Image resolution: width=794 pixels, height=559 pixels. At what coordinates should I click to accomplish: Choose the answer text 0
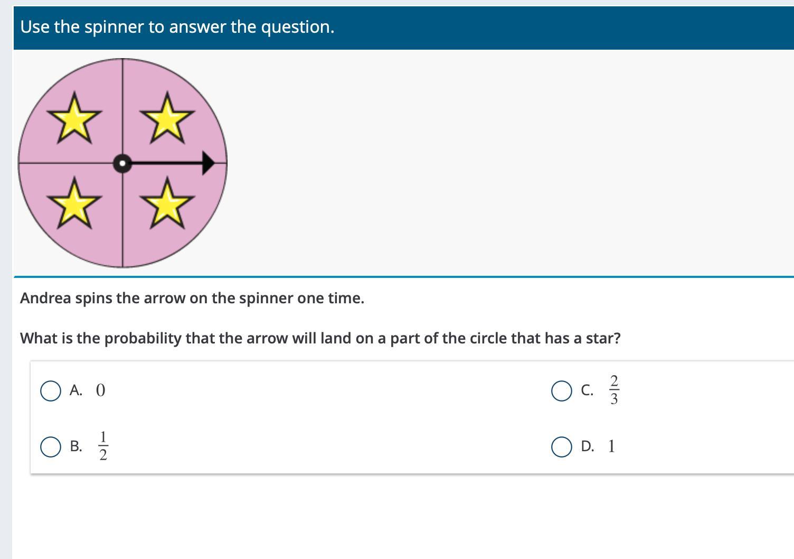click(x=101, y=390)
